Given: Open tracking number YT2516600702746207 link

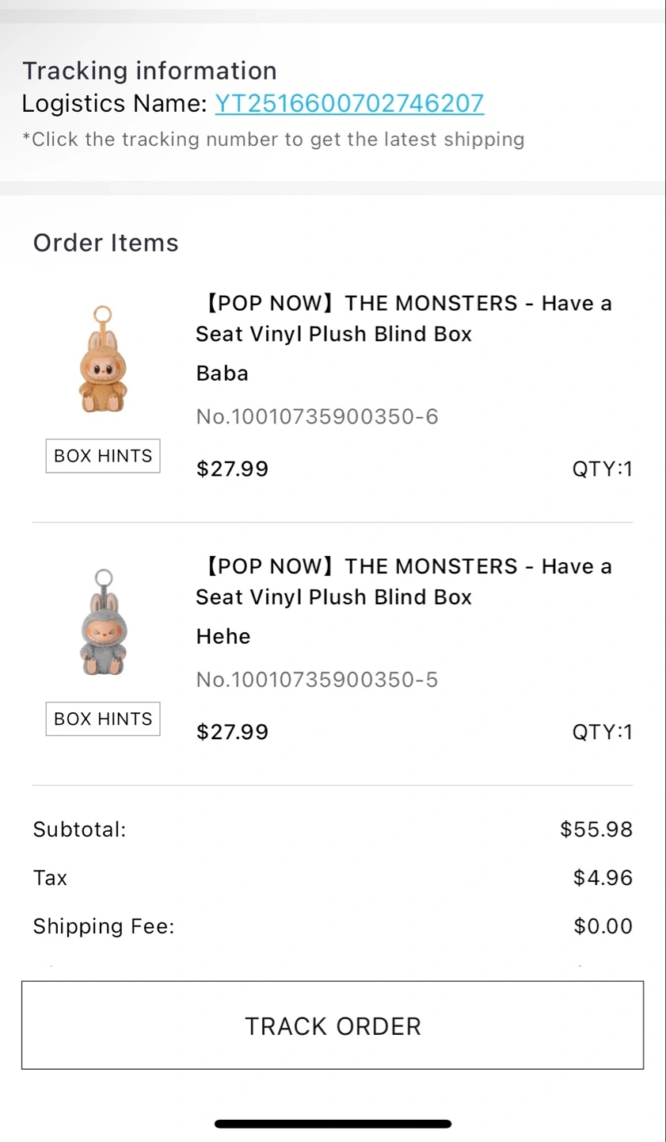Looking at the screenshot, I should (349, 103).
